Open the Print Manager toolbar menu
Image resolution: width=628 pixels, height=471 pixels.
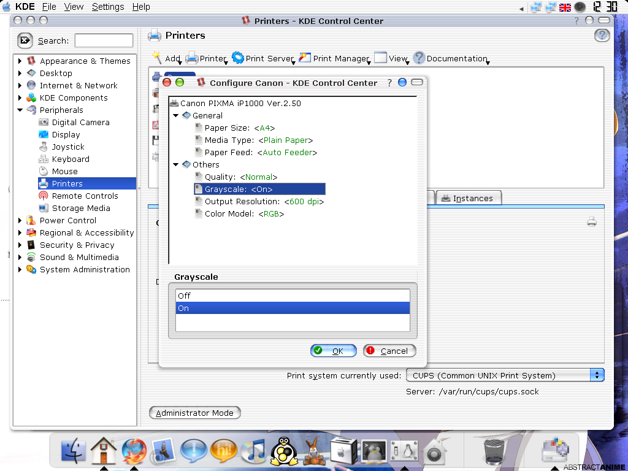(334, 59)
